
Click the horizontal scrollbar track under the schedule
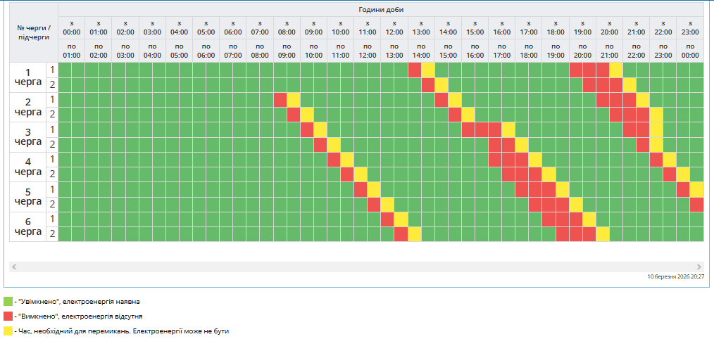point(352,267)
